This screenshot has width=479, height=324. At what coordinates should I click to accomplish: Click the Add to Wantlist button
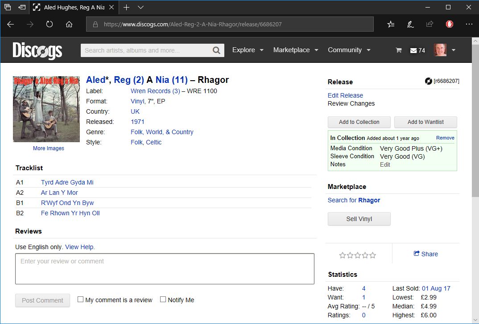425,122
